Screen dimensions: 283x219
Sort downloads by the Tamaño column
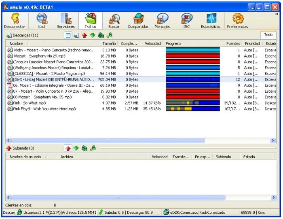coord(110,43)
